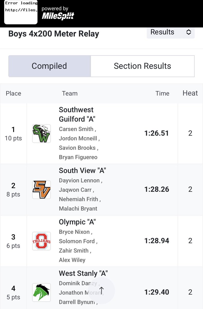Tap the scroll-to-top arrow button

click(101, 290)
